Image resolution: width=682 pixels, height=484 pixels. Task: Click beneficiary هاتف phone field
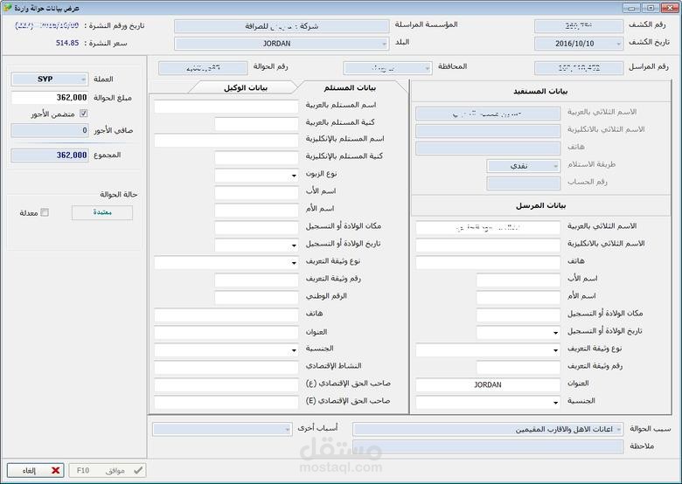click(488, 149)
